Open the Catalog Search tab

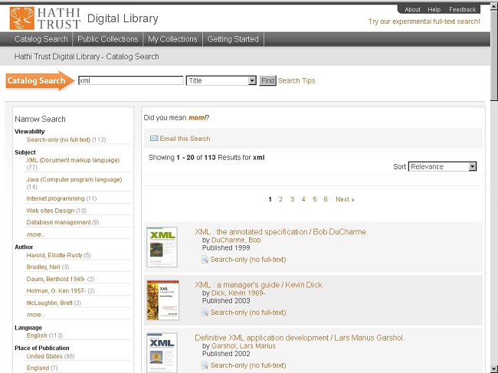click(41, 39)
